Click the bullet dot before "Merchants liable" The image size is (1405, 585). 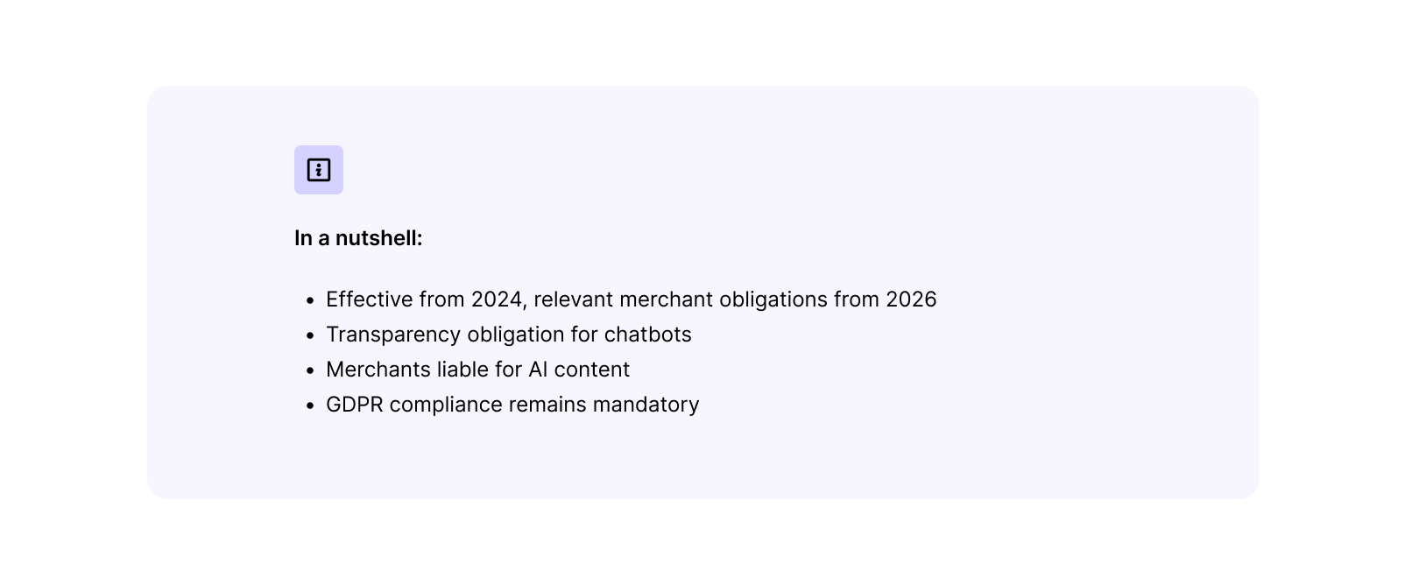coord(310,370)
